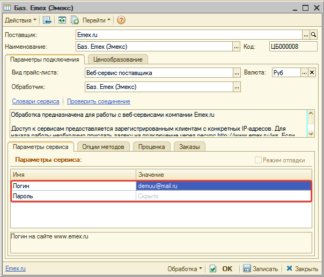Click the Валюта field with Руб
Screen dimensions: 324x277
[x=286, y=73]
